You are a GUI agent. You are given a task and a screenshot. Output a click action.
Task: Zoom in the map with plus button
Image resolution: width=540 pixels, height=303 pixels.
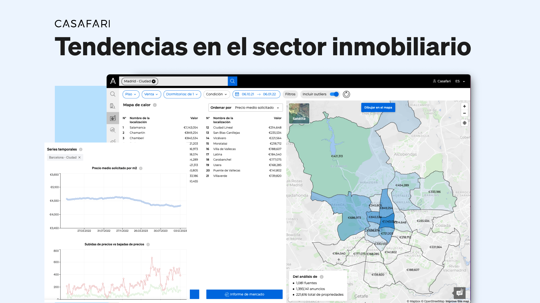(x=465, y=106)
